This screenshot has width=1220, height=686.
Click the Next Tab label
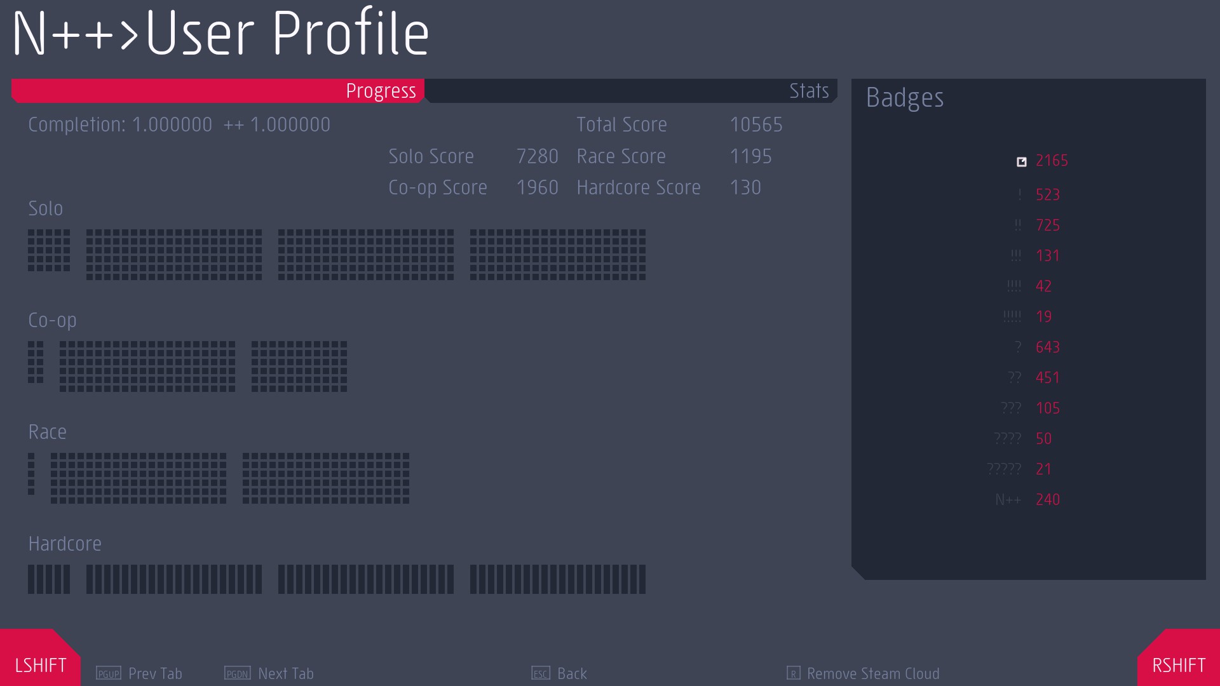[286, 673]
